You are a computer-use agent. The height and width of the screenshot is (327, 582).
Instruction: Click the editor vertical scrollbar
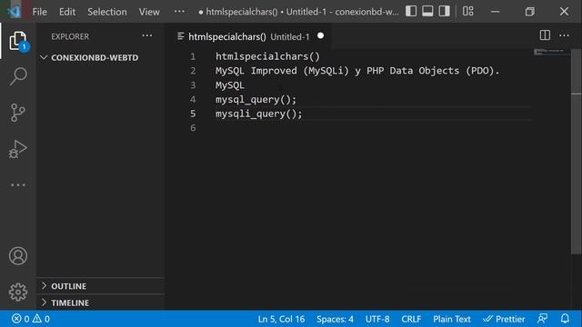click(x=576, y=152)
